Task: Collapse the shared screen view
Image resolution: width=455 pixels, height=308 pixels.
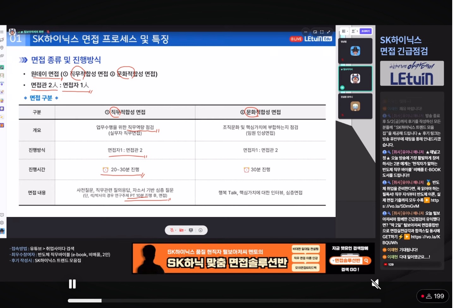Action: 329,32
